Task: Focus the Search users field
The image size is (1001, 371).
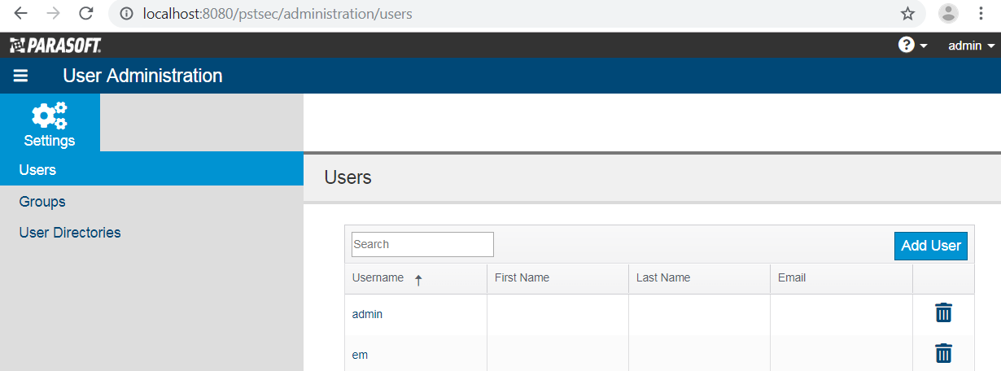Action: click(x=422, y=244)
